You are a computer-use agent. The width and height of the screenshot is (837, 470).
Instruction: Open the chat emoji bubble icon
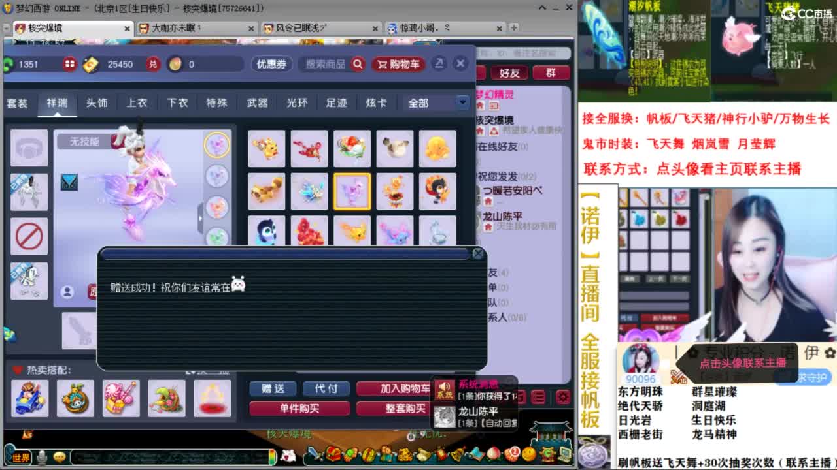60,458
